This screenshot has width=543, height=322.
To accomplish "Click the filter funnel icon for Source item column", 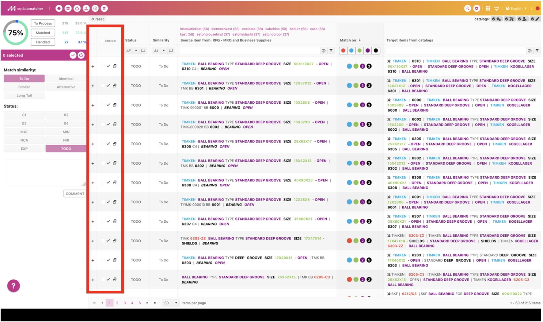I will (x=331, y=51).
